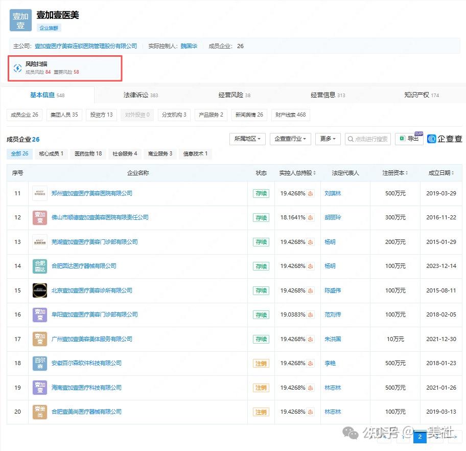466x451 pixels.
Task: Open 北京壹加壹医疗美容诊所有限公司 link
Action: tap(92, 290)
